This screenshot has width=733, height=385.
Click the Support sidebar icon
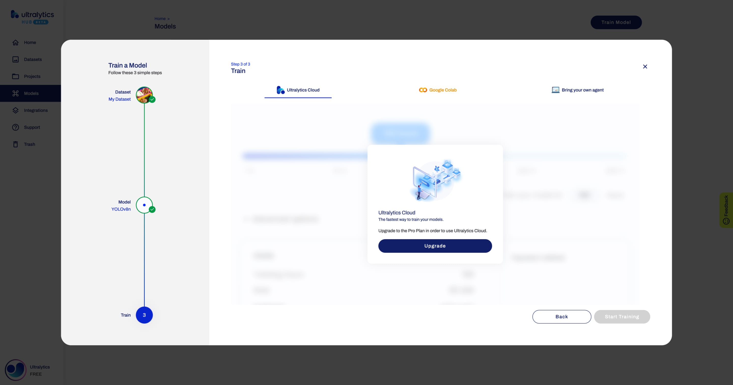point(16,128)
